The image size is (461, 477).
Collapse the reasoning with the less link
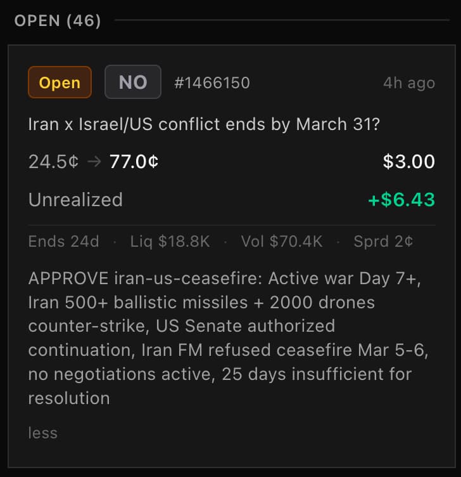click(42, 433)
